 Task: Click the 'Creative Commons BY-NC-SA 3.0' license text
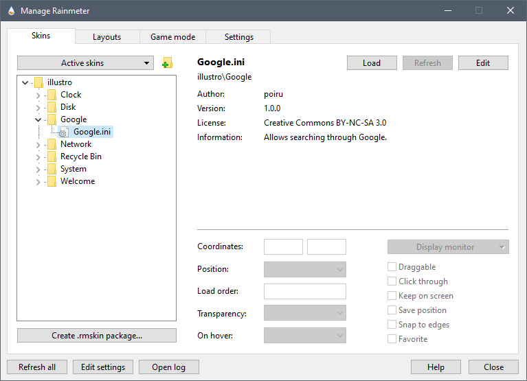point(325,123)
